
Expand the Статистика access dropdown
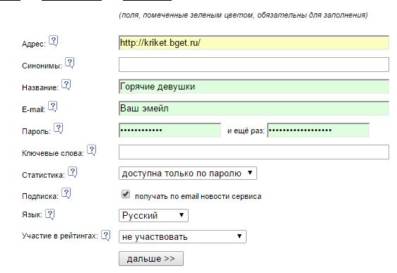click(188, 174)
